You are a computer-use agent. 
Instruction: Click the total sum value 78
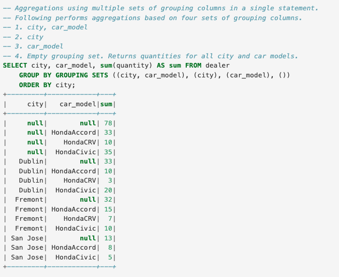click(x=108, y=123)
